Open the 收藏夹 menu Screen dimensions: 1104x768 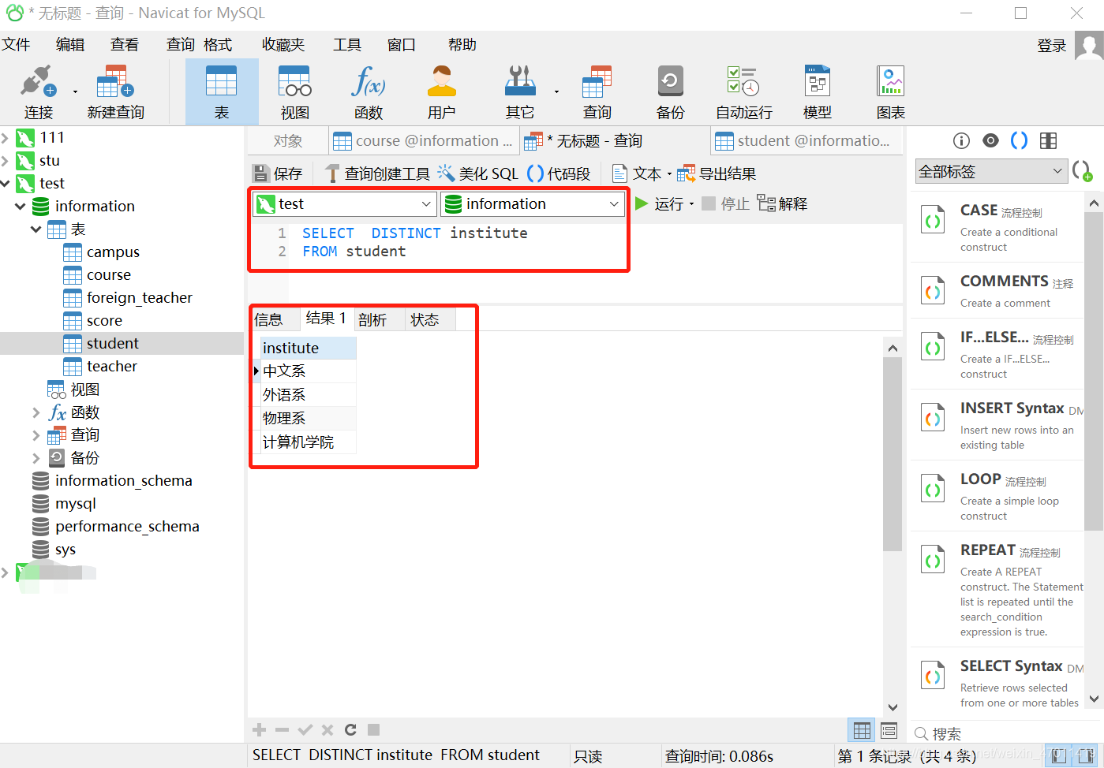click(283, 45)
